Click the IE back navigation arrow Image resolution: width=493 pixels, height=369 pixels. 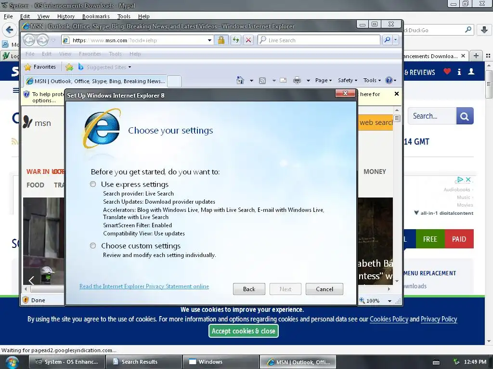29,40
